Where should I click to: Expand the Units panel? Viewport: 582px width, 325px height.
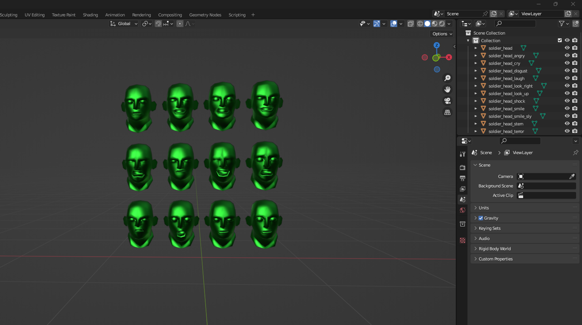click(x=484, y=208)
